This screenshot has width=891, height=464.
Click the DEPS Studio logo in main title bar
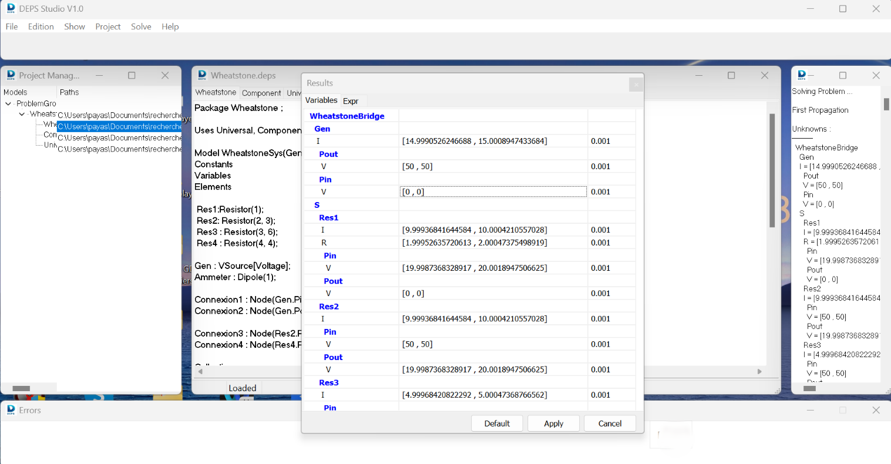tap(11, 9)
